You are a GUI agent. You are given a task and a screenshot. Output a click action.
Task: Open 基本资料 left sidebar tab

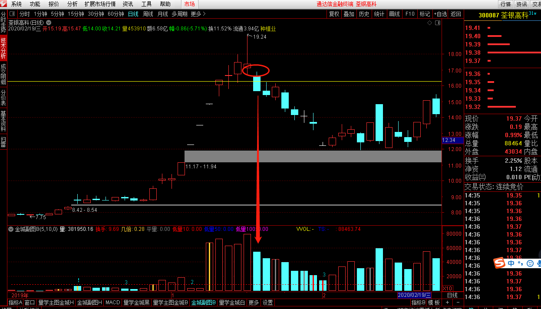[x=3, y=121]
